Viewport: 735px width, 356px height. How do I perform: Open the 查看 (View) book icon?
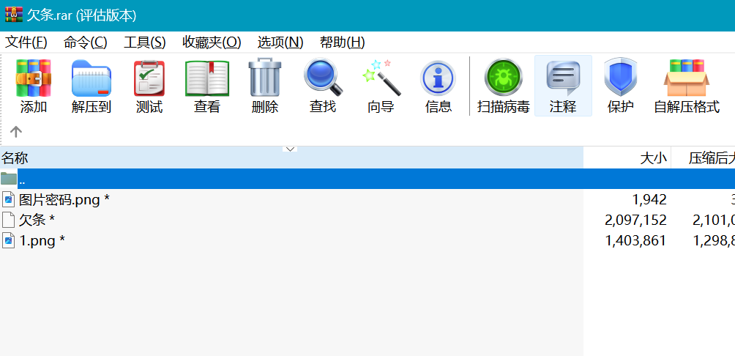[207, 78]
